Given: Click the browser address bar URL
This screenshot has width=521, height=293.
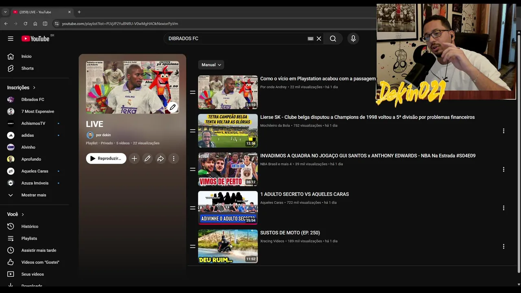Looking at the screenshot, I should point(120,24).
